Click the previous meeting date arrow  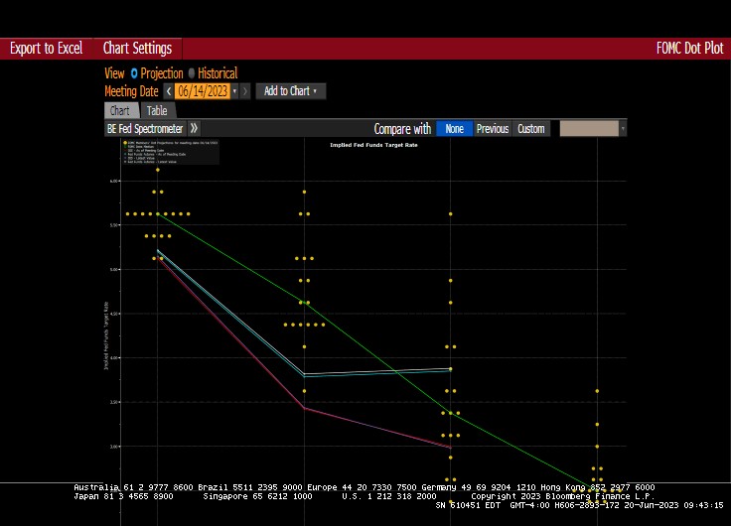tap(169, 91)
